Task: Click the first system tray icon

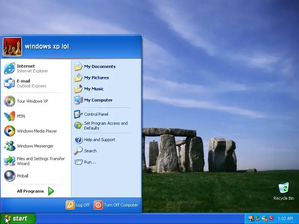Action: (x=251, y=218)
